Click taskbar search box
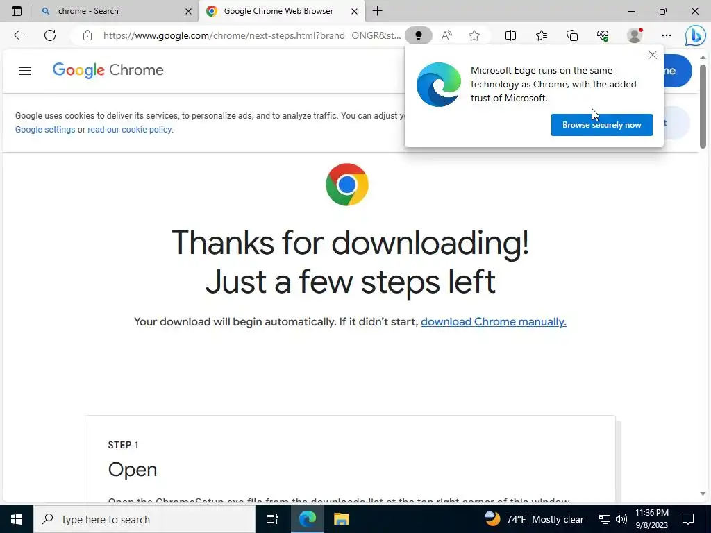 [x=144, y=519]
